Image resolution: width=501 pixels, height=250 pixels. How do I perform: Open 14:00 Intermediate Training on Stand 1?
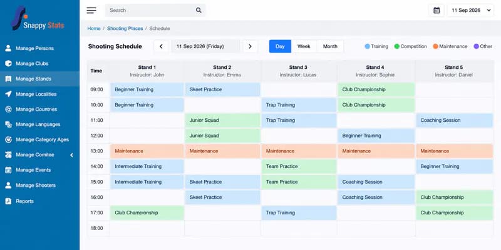[x=147, y=166]
